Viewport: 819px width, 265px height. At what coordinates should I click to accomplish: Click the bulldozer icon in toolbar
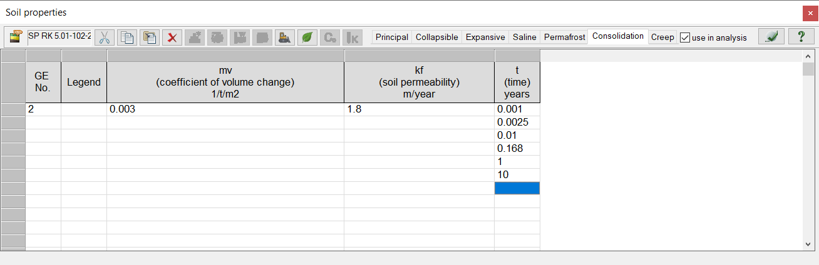click(285, 37)
